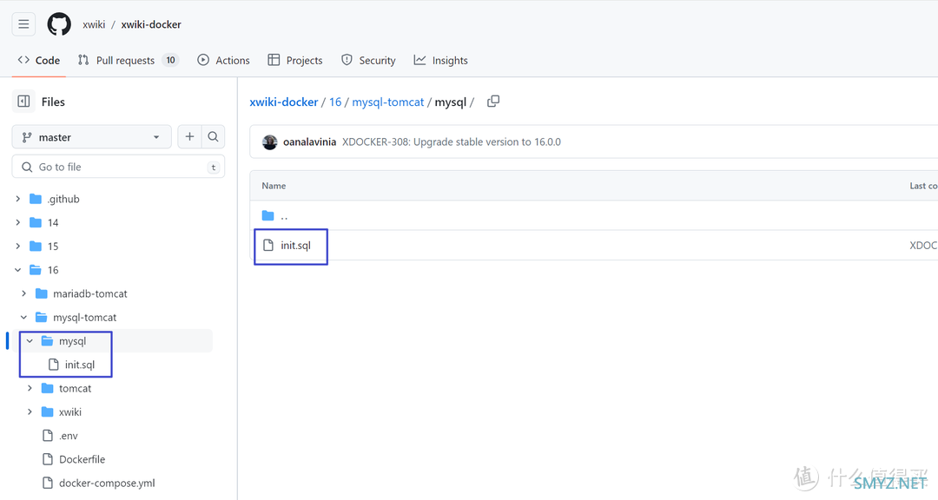
Task: Open folder 14 in tree
Action: pyautogui.click(x=53, y=222)
